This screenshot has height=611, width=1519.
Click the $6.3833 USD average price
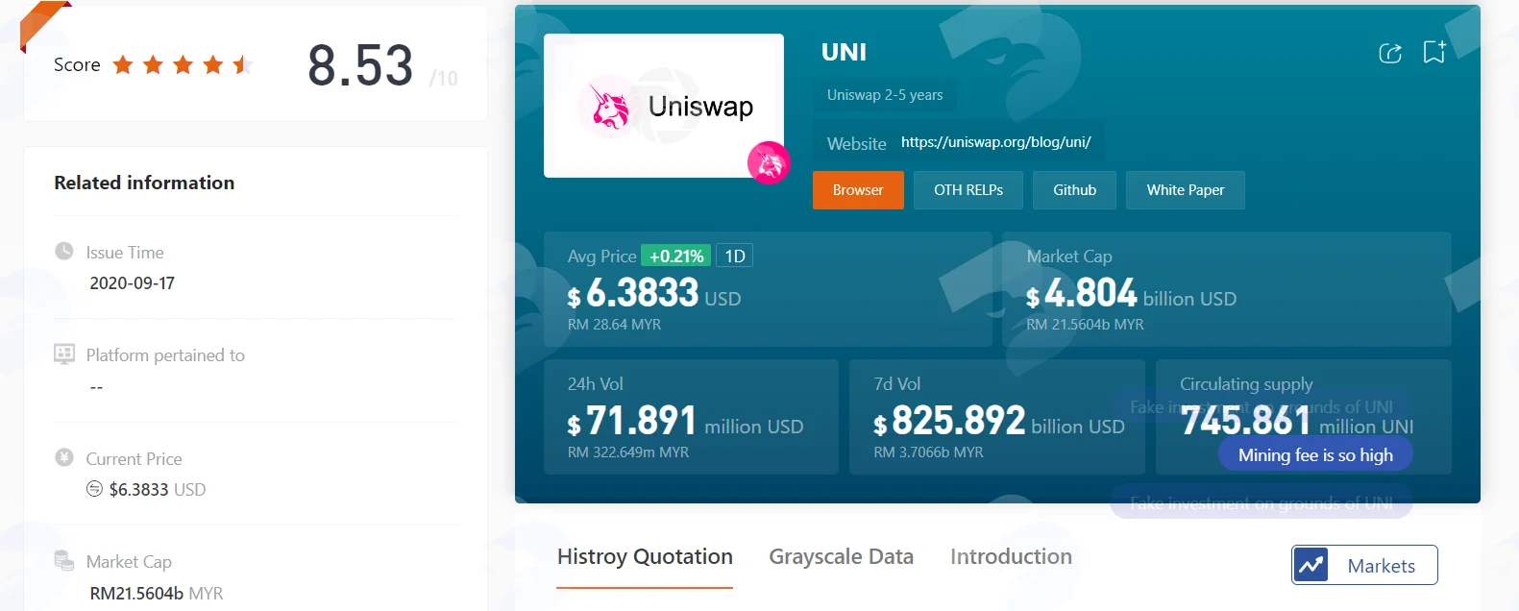654,293
